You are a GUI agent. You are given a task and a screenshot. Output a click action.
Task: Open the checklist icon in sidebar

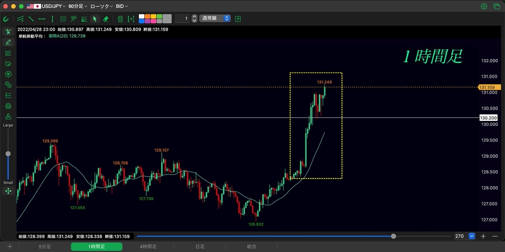point(8,95)
